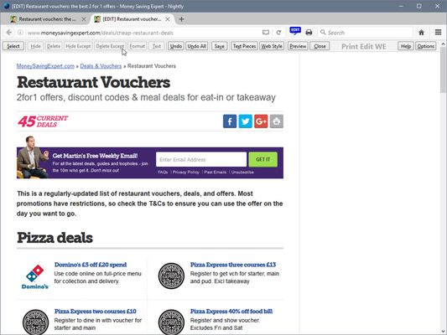
Task: Open the Firefox hamburger menu
Action: pos(438,32)
